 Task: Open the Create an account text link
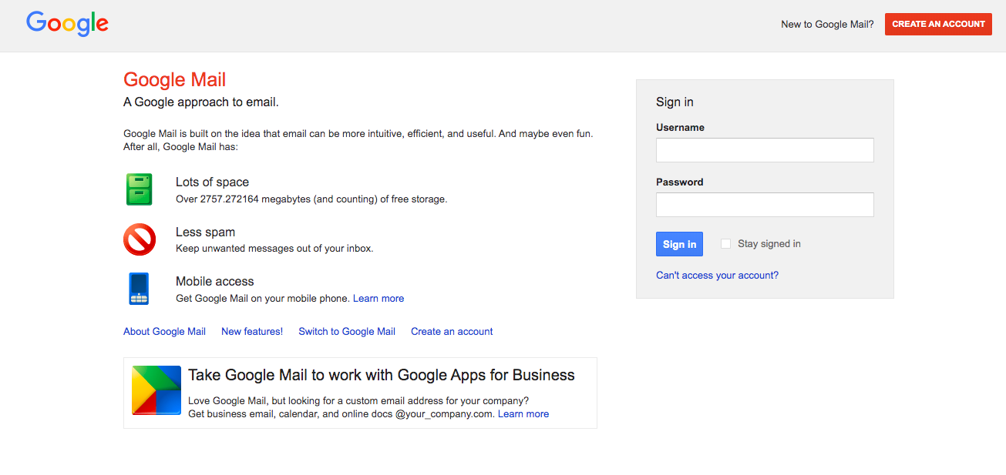(452, 332)
